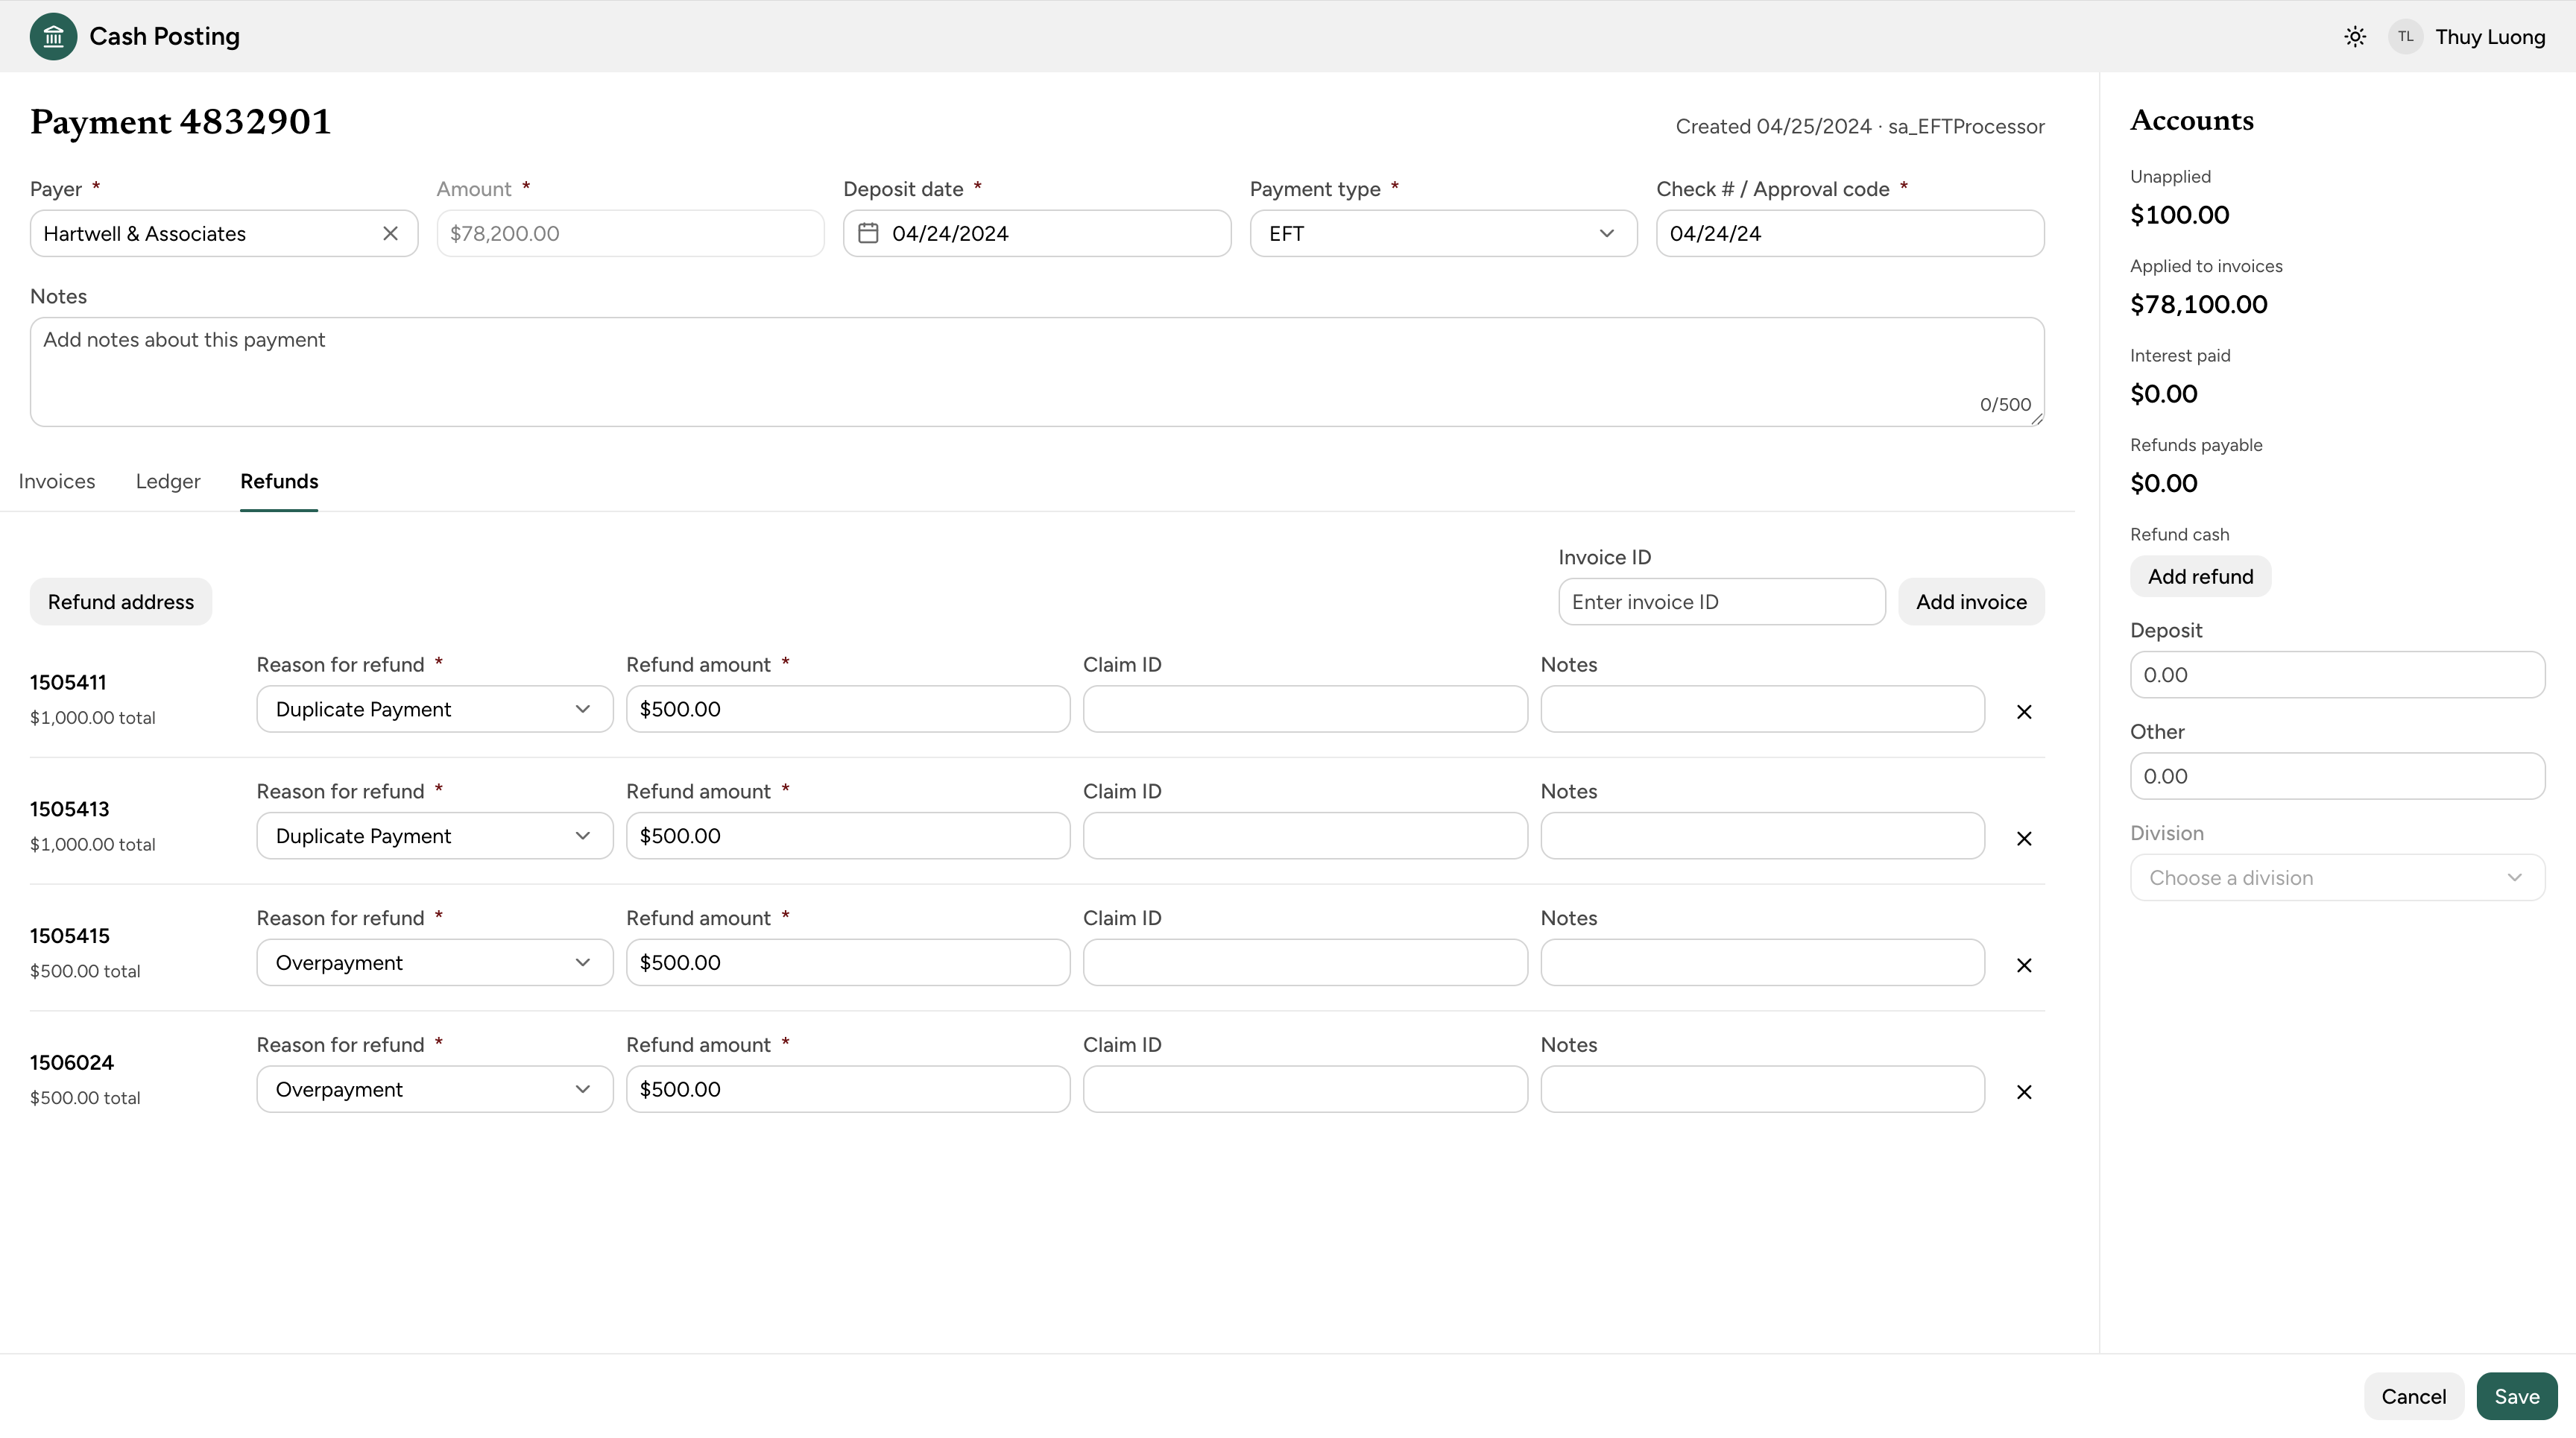Save the payment

(x=2516, y=1397)
